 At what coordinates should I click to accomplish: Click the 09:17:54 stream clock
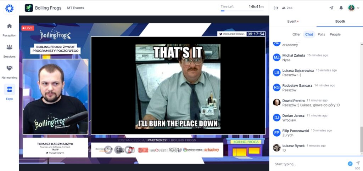pyautogui.click(x=256, y=34)
